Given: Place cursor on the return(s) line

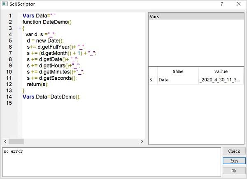Looking at the screenshot, I should click(x=37, y=84).
